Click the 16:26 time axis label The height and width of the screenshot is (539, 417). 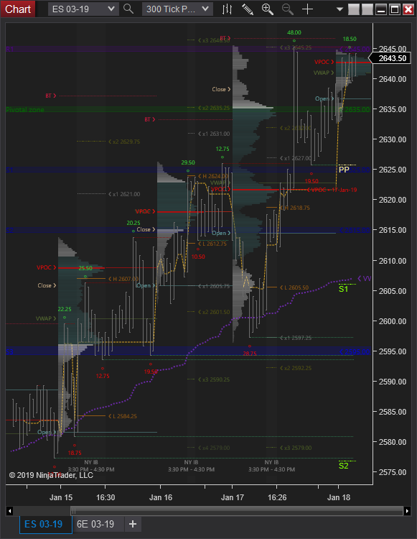[x=277, y=497]
